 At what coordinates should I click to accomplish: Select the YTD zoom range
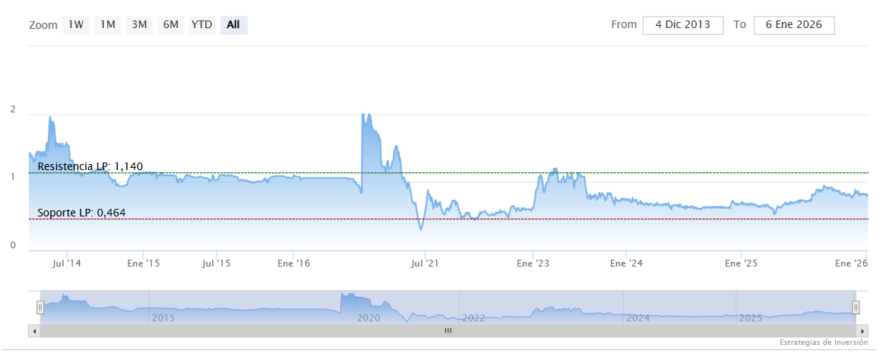click(202, 25)
